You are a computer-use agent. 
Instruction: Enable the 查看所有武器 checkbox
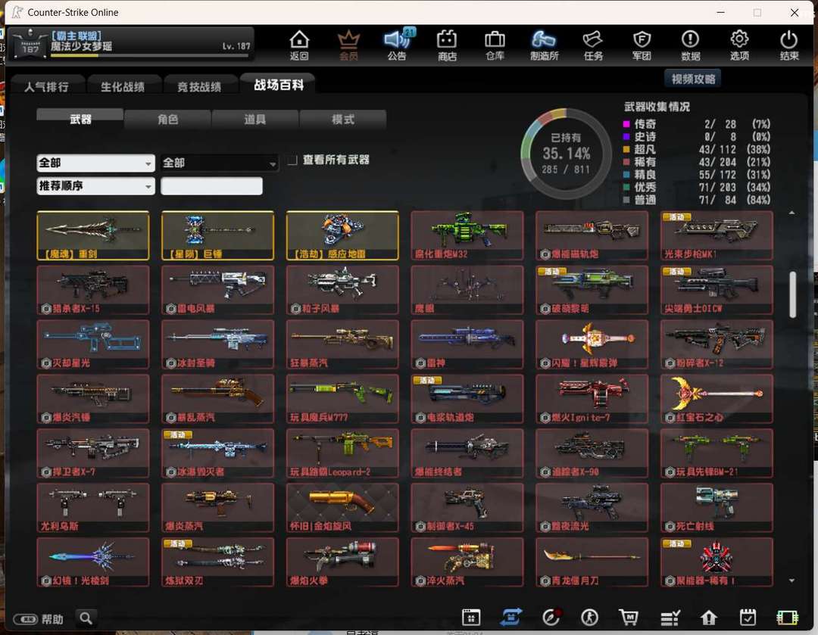click(292, 160)
